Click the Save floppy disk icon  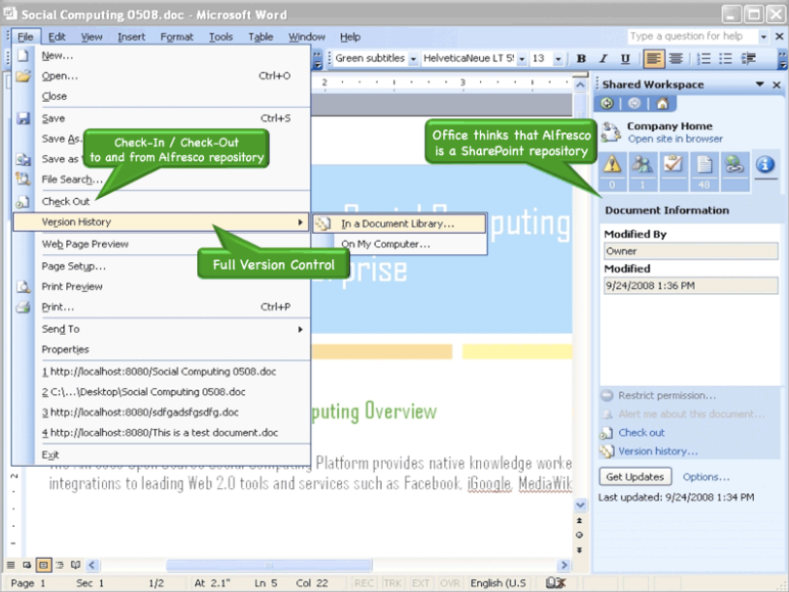(x=23, y=118)
